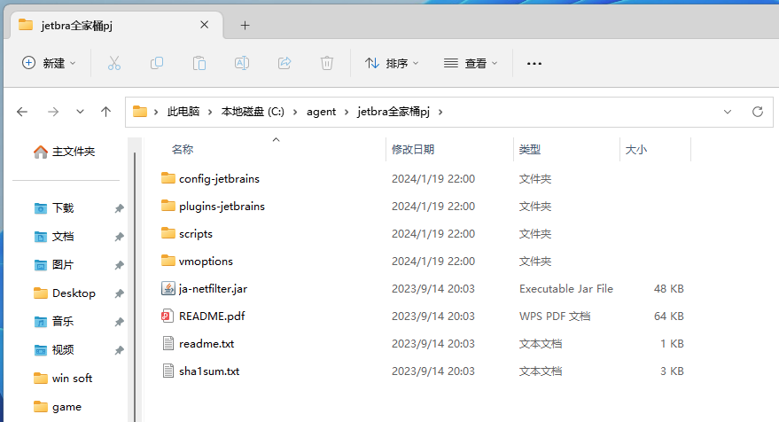
Task: Open the 查看 view dropdown
Action: point(471,63)
